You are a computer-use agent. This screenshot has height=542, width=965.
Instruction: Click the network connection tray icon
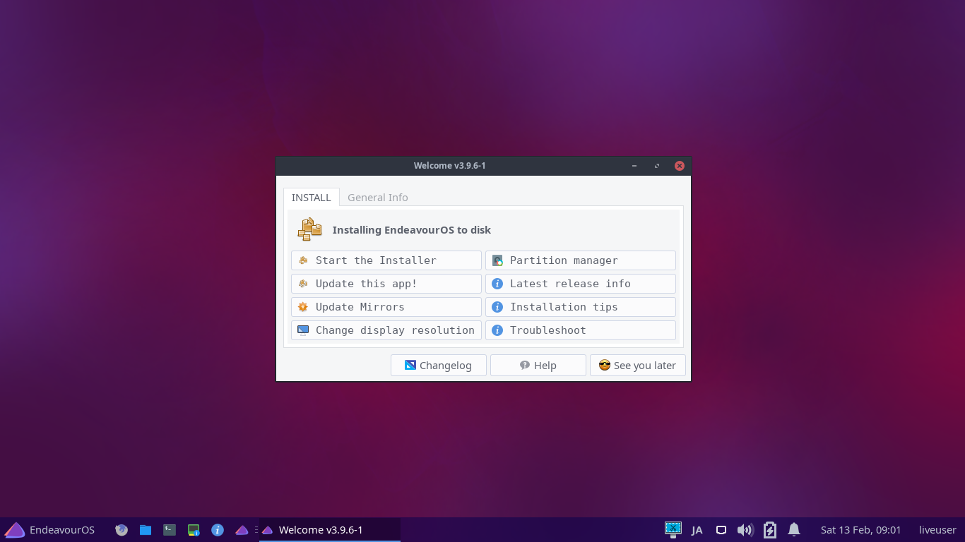coord(721,530)
